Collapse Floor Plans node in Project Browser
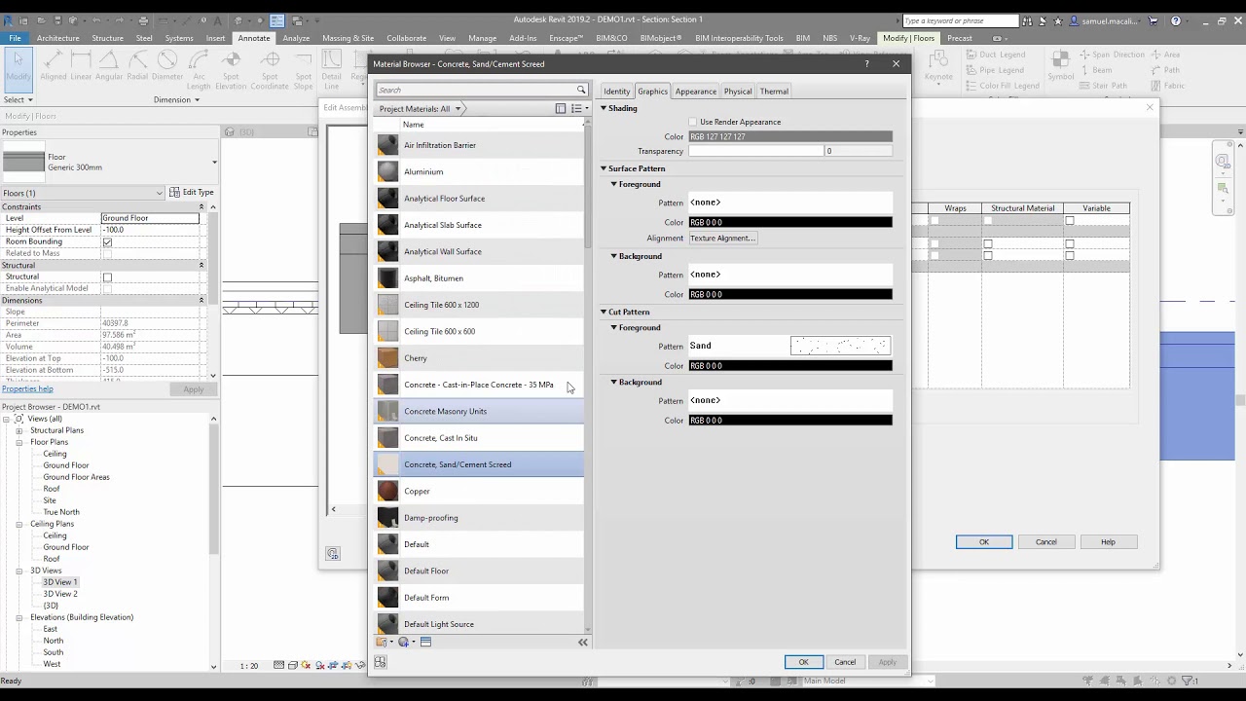Viewport: 1246px width, 701px height. coord(18,442)
